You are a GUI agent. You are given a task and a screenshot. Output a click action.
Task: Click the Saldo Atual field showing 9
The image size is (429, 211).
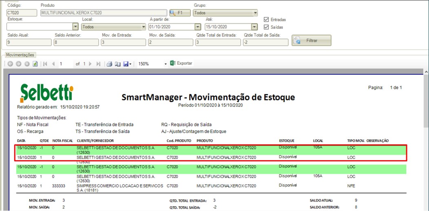[29, 42]
